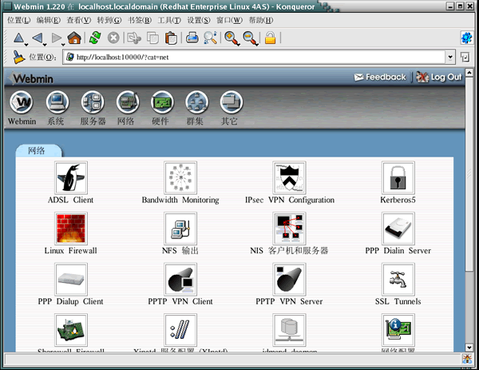This screenshot has width=479, height=370.
Task: Select the Webmin category icon
Action: pos(21,102)
